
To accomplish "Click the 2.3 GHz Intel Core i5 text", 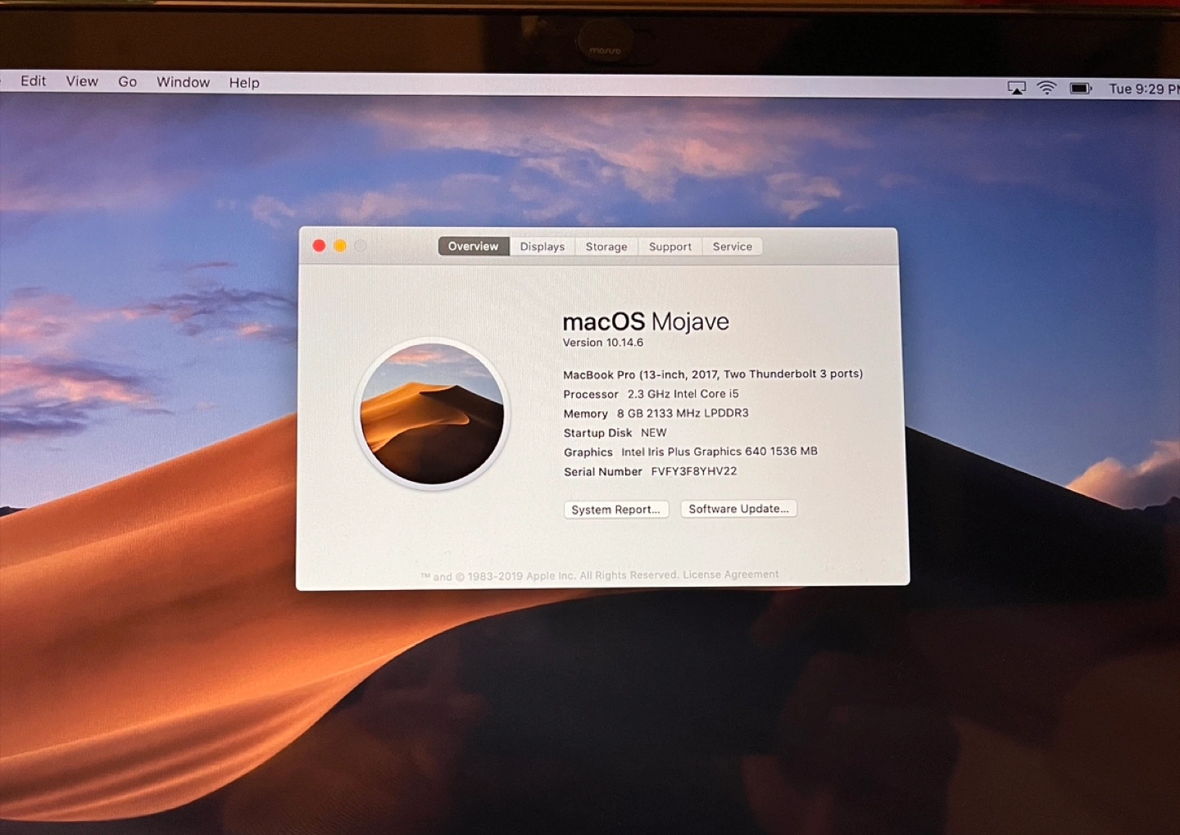I will tap(683, 393).
